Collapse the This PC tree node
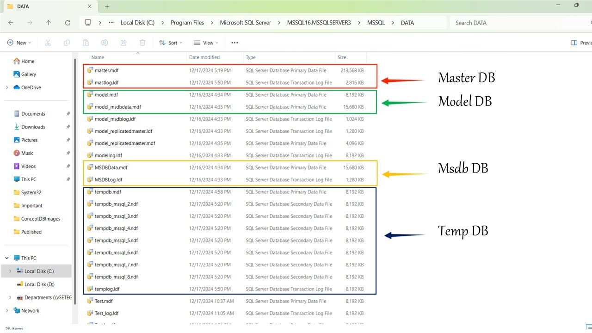Viewport: 592px width, 333px height. 7,258
